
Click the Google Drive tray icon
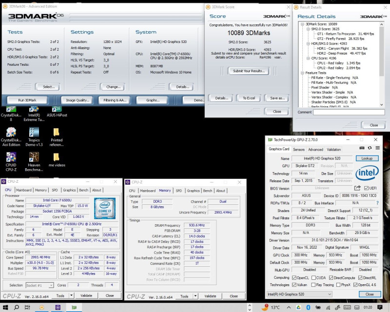(298, 307)
